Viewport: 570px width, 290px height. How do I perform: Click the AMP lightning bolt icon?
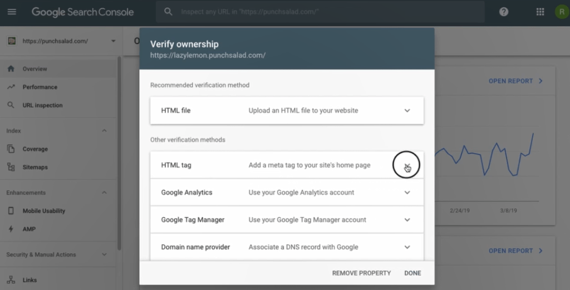pos(11,229)
